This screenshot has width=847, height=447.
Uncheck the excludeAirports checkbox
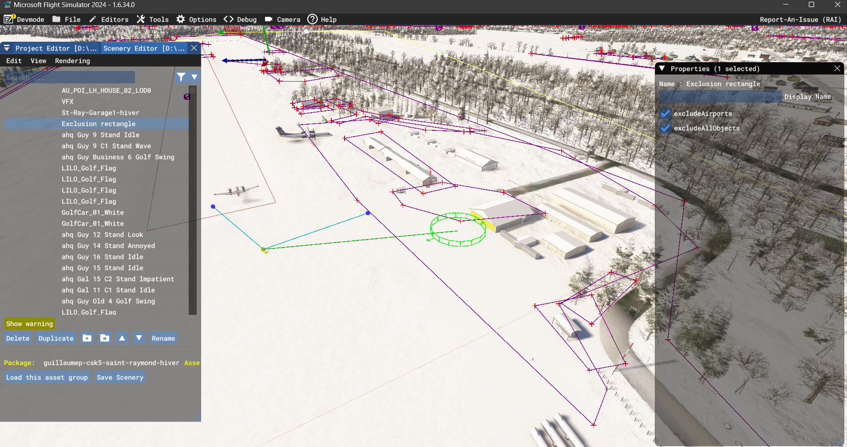(x=665, y=114)
